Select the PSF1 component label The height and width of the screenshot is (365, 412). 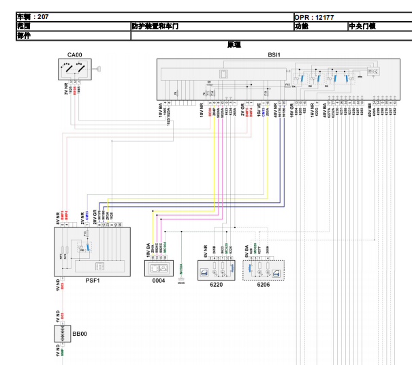tap(93, 281)
